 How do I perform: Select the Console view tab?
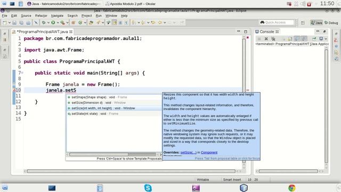tap(267, 32)
